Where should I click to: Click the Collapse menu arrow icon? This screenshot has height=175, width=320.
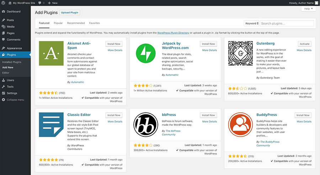click(x=4, y=100)
